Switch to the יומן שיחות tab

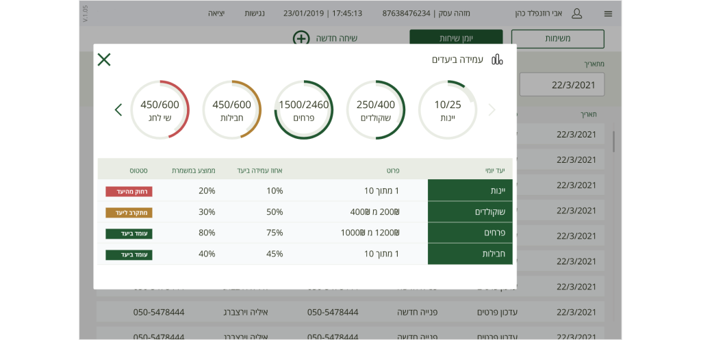tap(456, 38)
